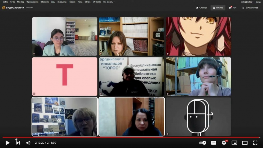Skip to the next video
Screen dimensions: 263x148
pyautogui.click(x=18, y=143)
